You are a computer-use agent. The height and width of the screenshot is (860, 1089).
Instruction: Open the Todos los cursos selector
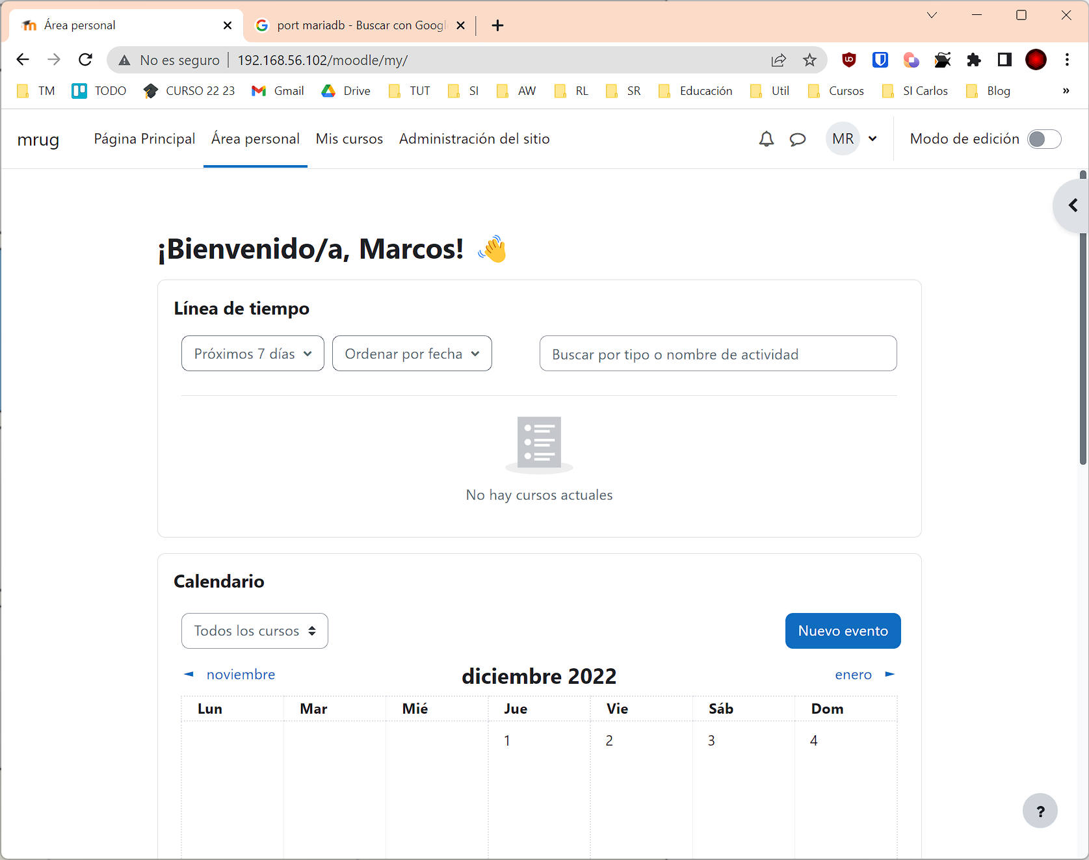point(254,631)
